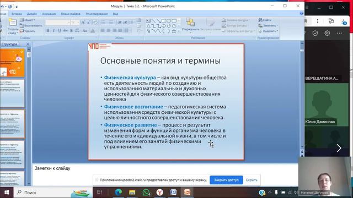353x198 pixels.
Task: Select the Down Arrow block shape
Action: coord(169,26)
